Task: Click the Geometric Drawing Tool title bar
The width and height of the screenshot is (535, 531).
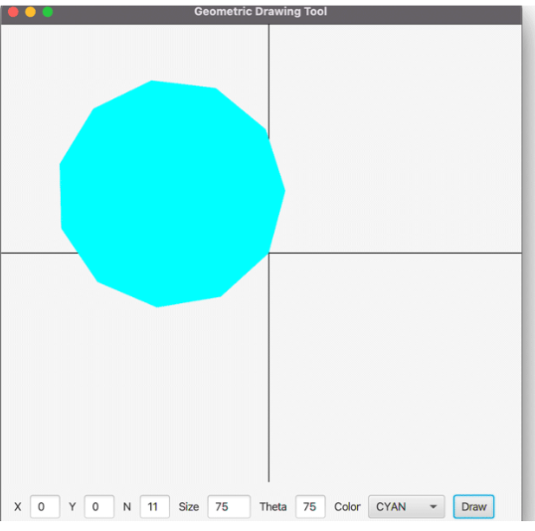Action: tap(261, 12)
